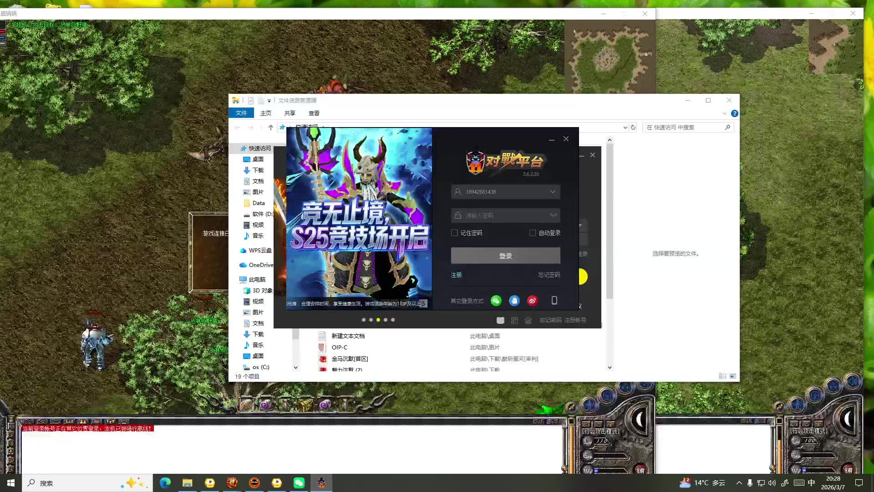Expand the saved accounts dropdown
Image resolution: width=874 pixels, height=492 pixels.
point(553,192)
